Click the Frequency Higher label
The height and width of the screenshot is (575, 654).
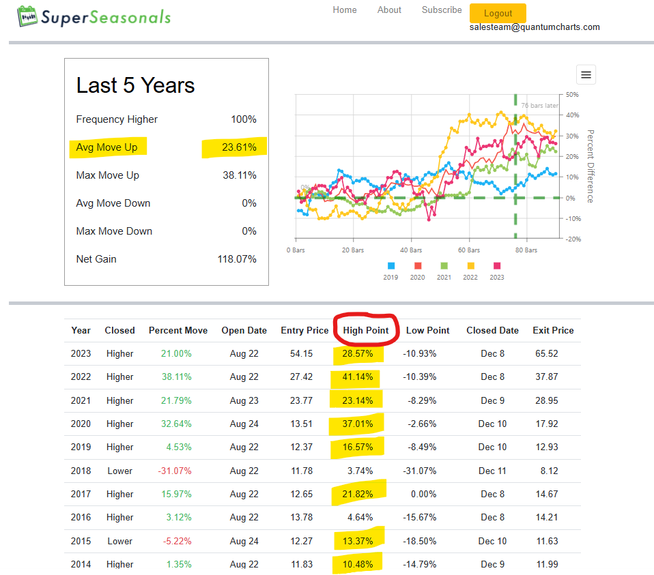(117, 119)
